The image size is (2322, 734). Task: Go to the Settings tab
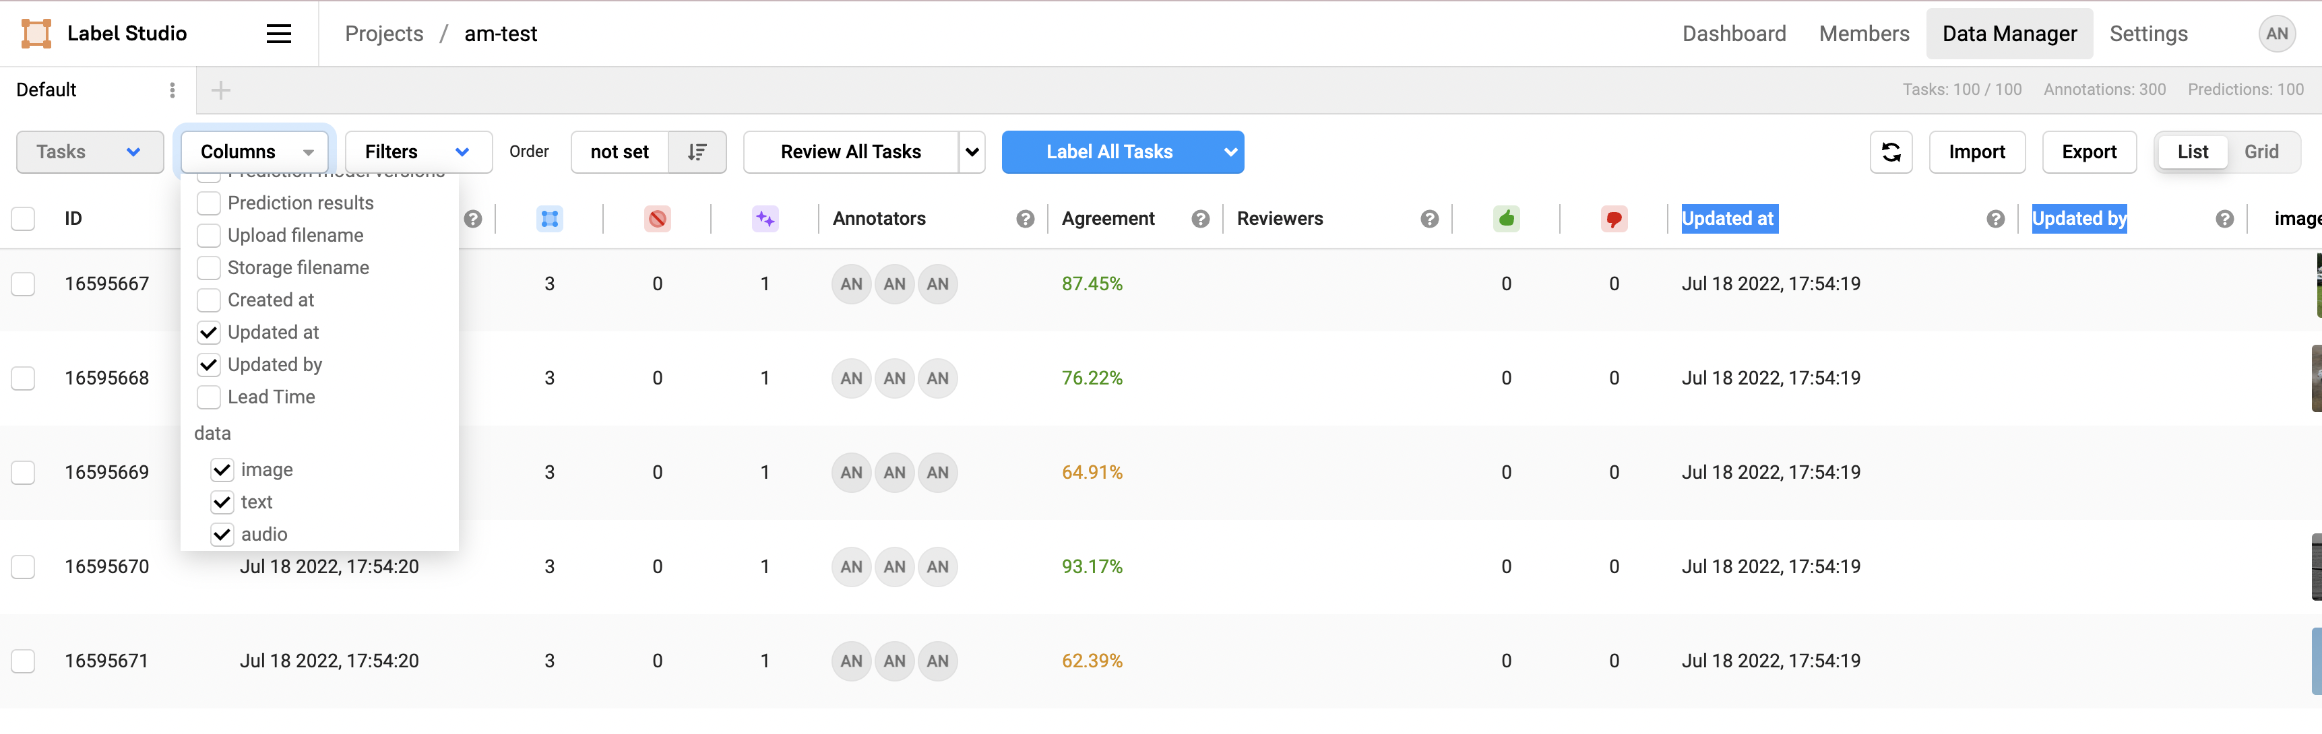(x=2148, y=34)
